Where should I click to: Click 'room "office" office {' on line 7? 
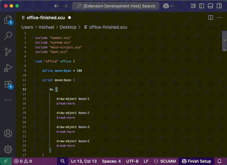(x=55, y=61)
